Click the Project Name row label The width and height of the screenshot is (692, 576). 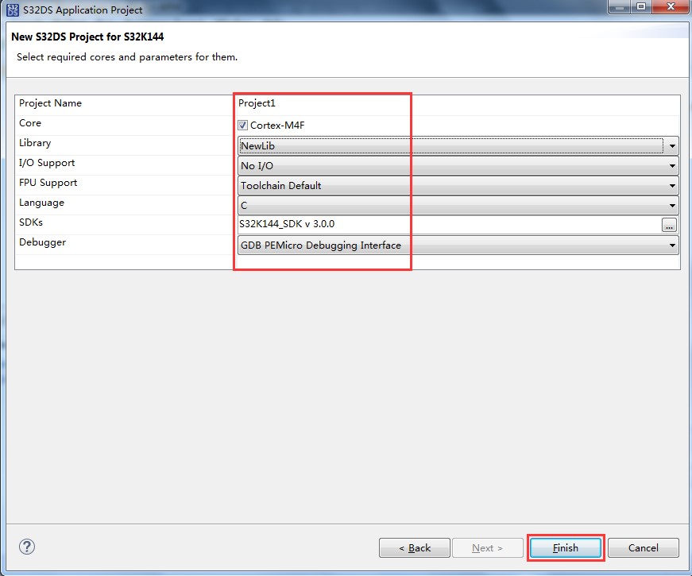(x=50, y=103)
